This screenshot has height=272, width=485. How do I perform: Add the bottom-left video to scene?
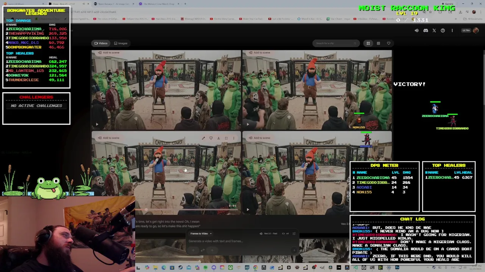(x=108, y=138)
